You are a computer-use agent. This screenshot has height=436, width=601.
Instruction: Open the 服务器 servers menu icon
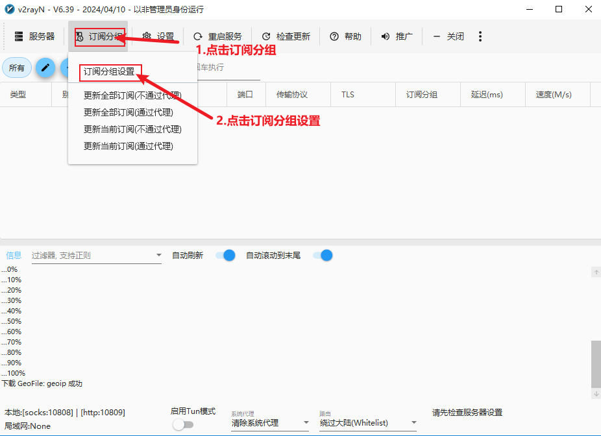tap(19, 36)
